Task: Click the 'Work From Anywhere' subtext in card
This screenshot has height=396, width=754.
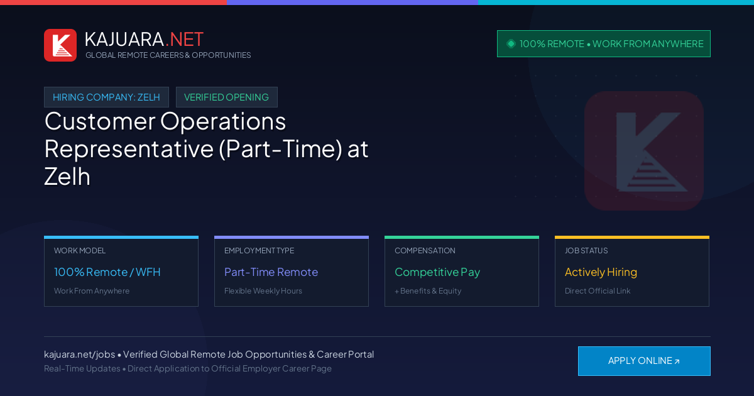Action: click(92, 291)
